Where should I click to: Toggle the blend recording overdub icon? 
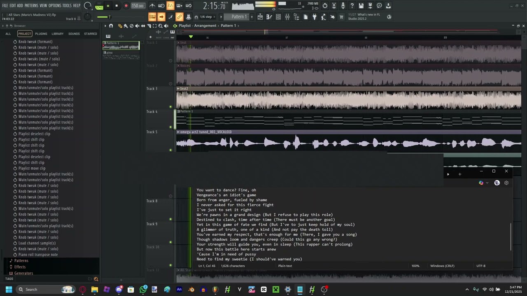click(180, 6)
